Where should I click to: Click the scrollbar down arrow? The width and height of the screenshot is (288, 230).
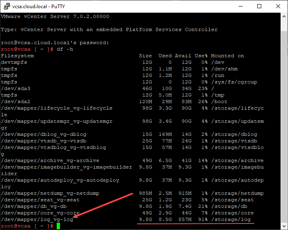[x=284, y=226]
